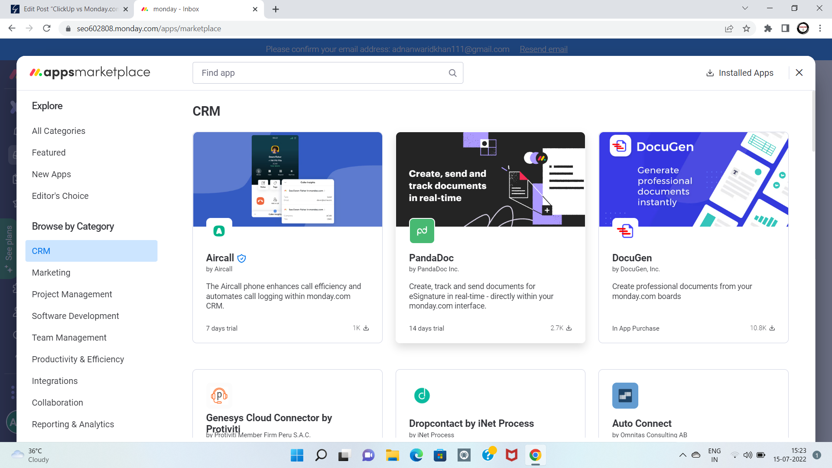Open the Chrome profile avatar
This screenshot has height=468, width=832.
click(x=803, y=28)
